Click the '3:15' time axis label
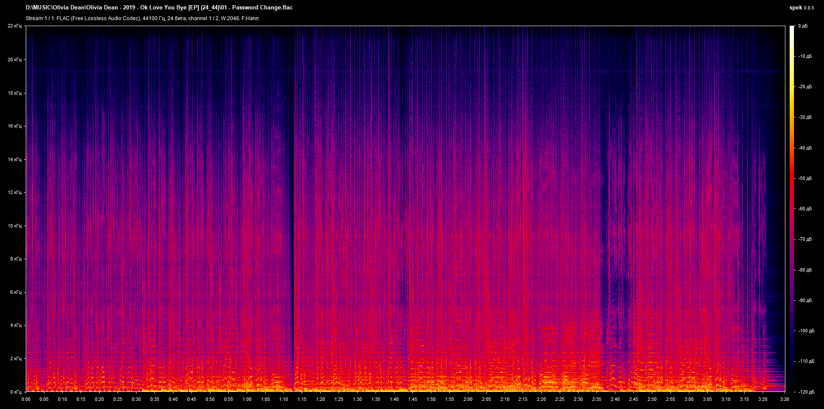The image size is (824, 409). 744,399
